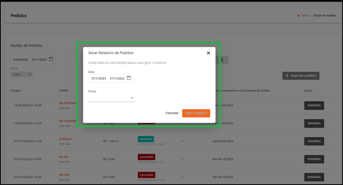Open the Status filter dropdown
This screenshot has height=185, width=343.
(x=22, y=75)
